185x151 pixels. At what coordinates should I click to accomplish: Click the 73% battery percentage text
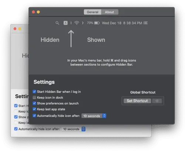pyautogui.click(x=90, y=23)
